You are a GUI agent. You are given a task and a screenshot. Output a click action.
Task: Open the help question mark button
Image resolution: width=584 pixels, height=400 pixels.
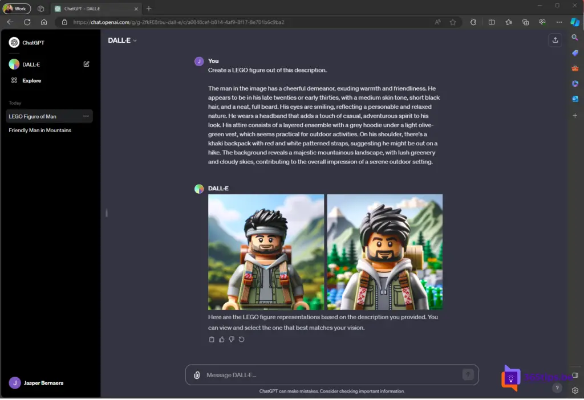(x=557, y=387)
